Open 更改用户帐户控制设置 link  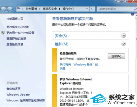(x=20, y=33)
